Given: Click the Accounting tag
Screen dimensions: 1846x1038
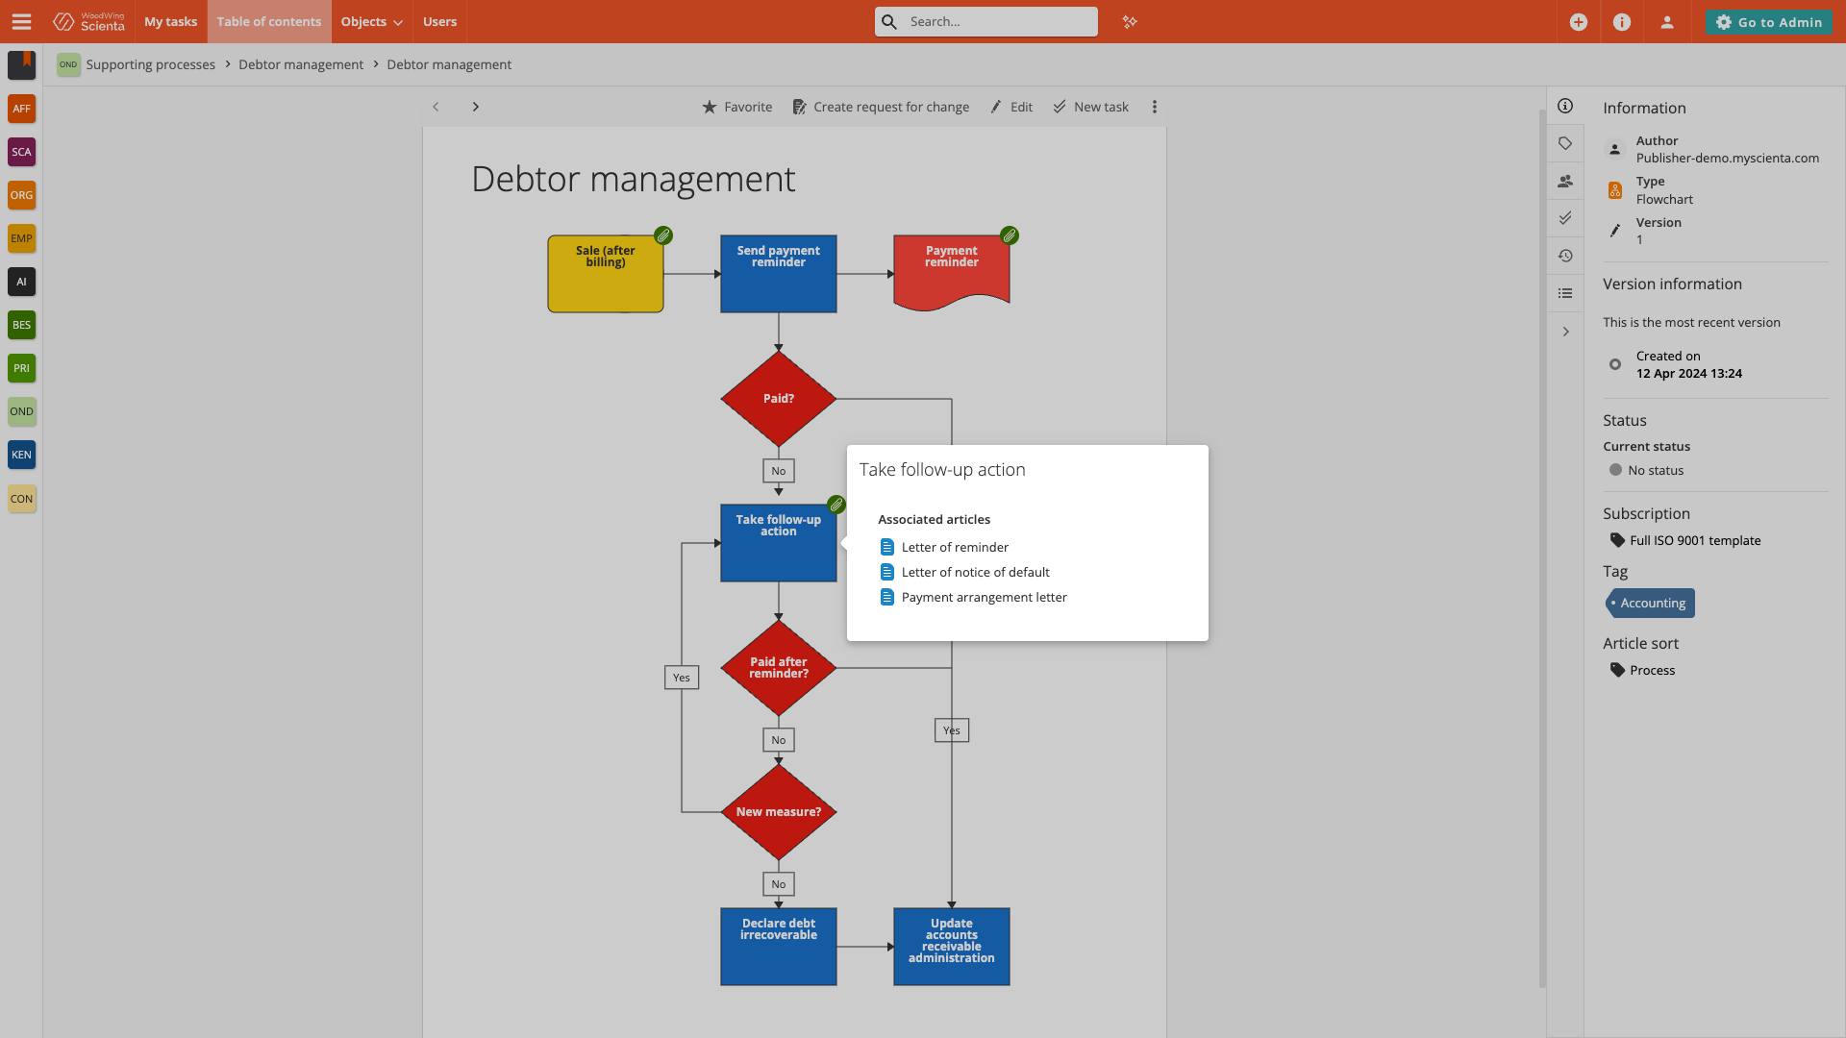Looking at the screenshot, I should click(x=1650, y=603).
